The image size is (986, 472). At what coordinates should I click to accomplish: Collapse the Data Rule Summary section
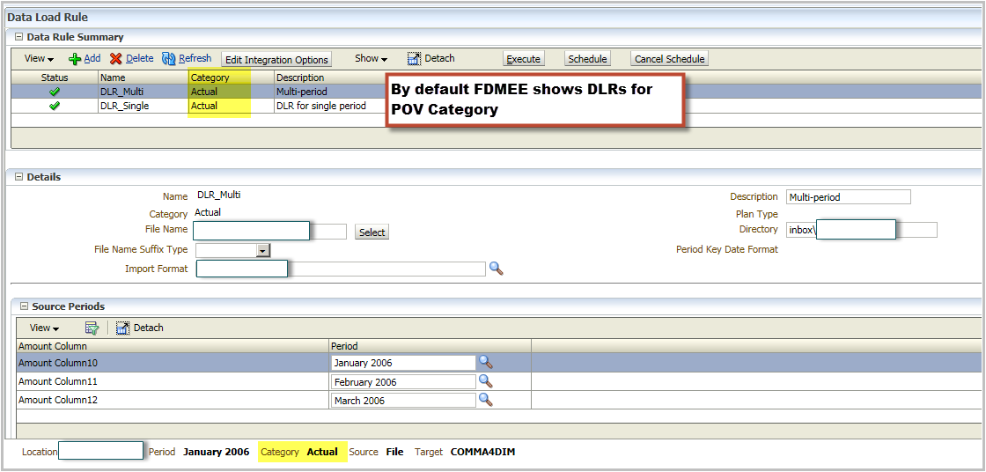(x=18, y=37)
